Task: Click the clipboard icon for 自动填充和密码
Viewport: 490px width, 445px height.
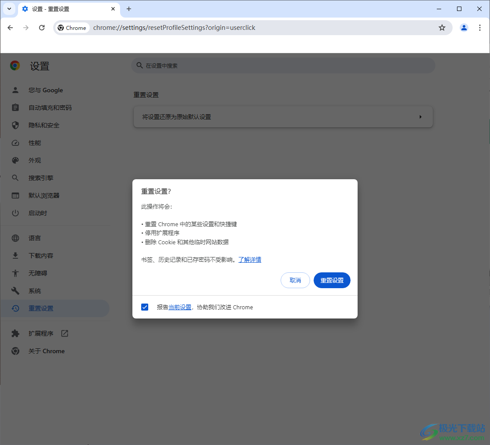Action: (15, 108)
